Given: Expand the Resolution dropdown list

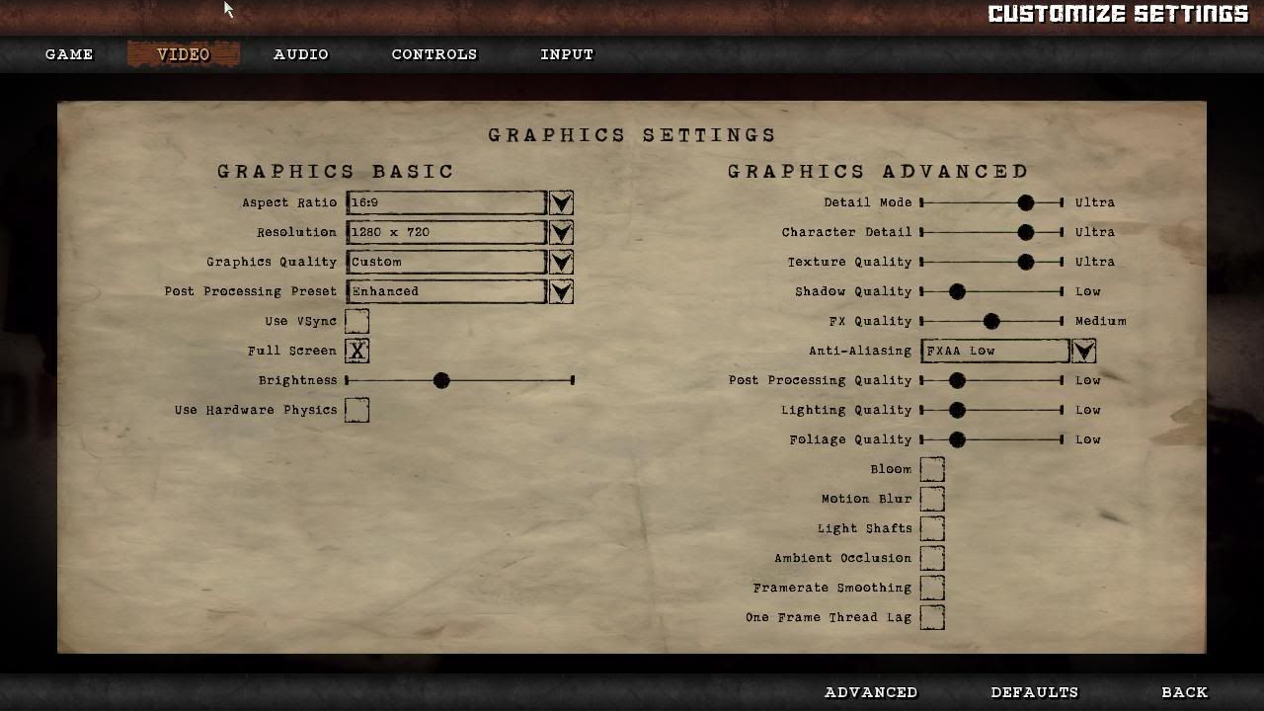Looking at the screenshot, I should (x=560, y=232).
